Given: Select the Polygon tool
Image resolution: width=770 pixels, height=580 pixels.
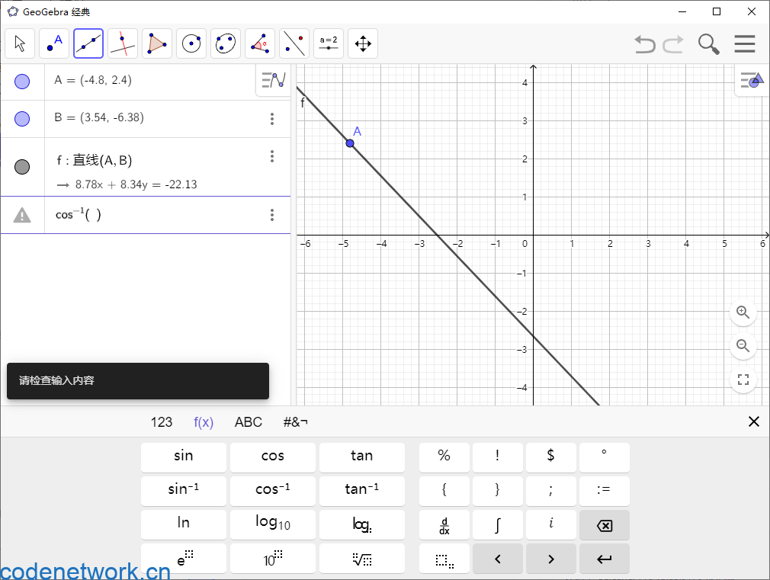Looking at the screenshot, I should pyautogui.click(x=157, y=43).
